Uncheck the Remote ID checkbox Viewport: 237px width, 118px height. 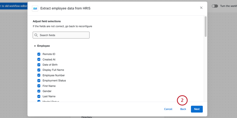pyautogui.click(x=39, y=54)
